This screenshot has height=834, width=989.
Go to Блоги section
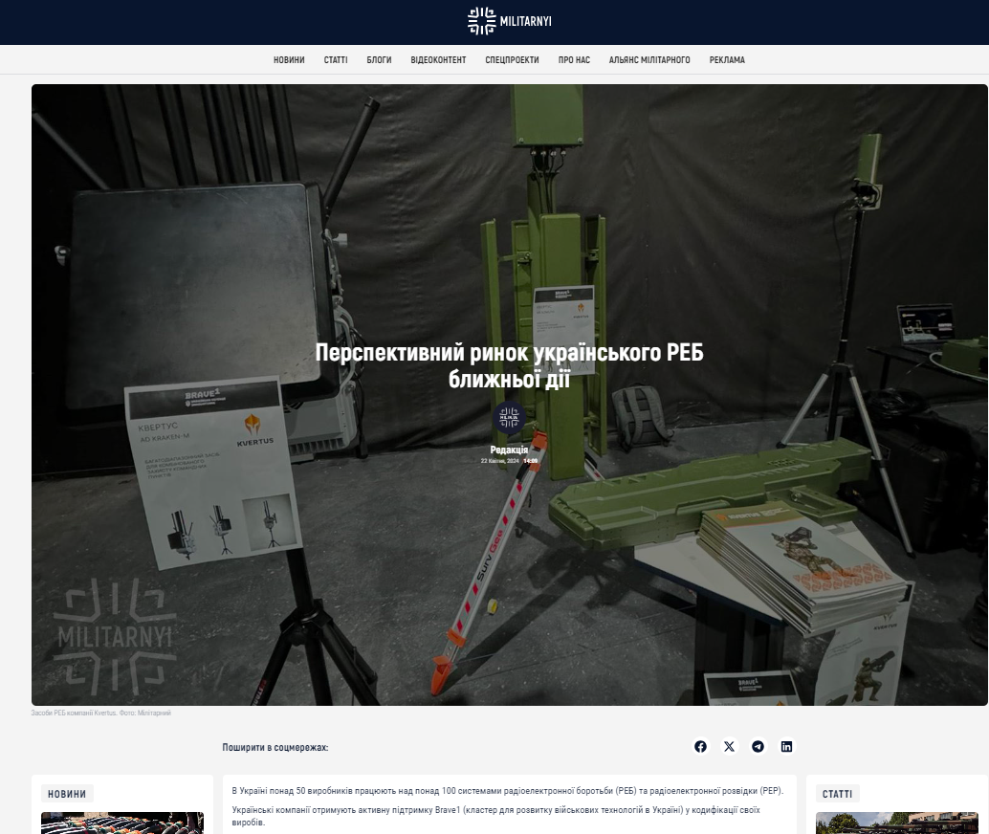[x=379, y=60]
